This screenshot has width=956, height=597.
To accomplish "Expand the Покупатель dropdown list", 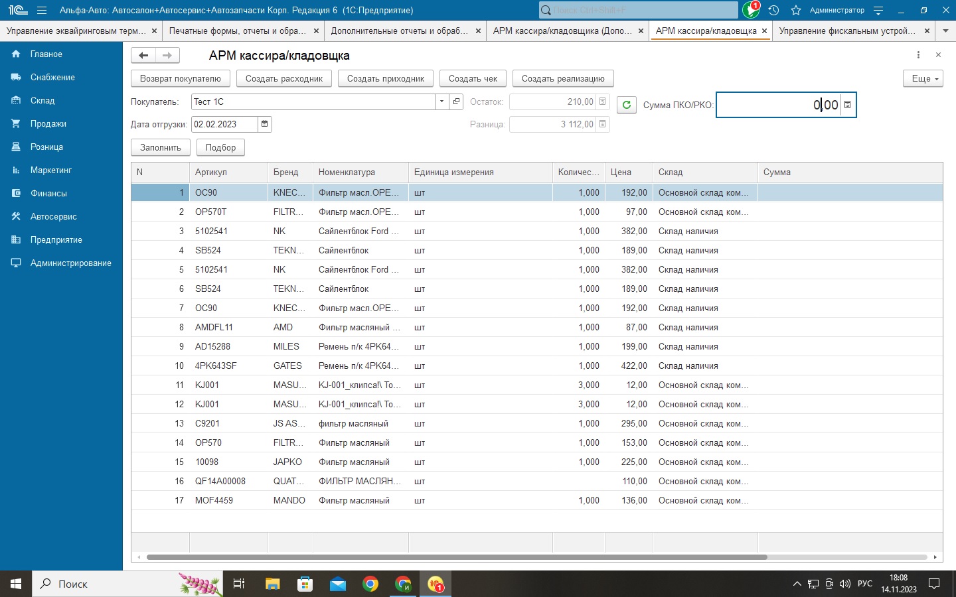I will point(441,101).
